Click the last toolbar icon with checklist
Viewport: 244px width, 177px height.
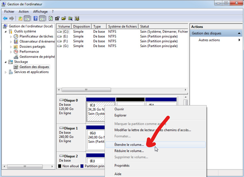(77, 19)
